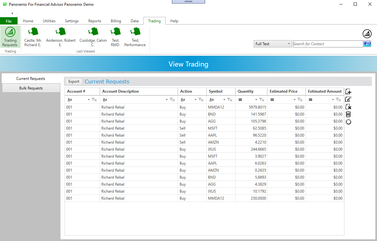Sort by Estimated Amount column header

(325, 91)
